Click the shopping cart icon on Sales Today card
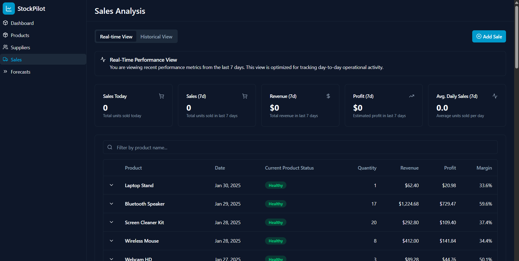Image resolution: width=519 pixels, height=261 pixels. 161,96
